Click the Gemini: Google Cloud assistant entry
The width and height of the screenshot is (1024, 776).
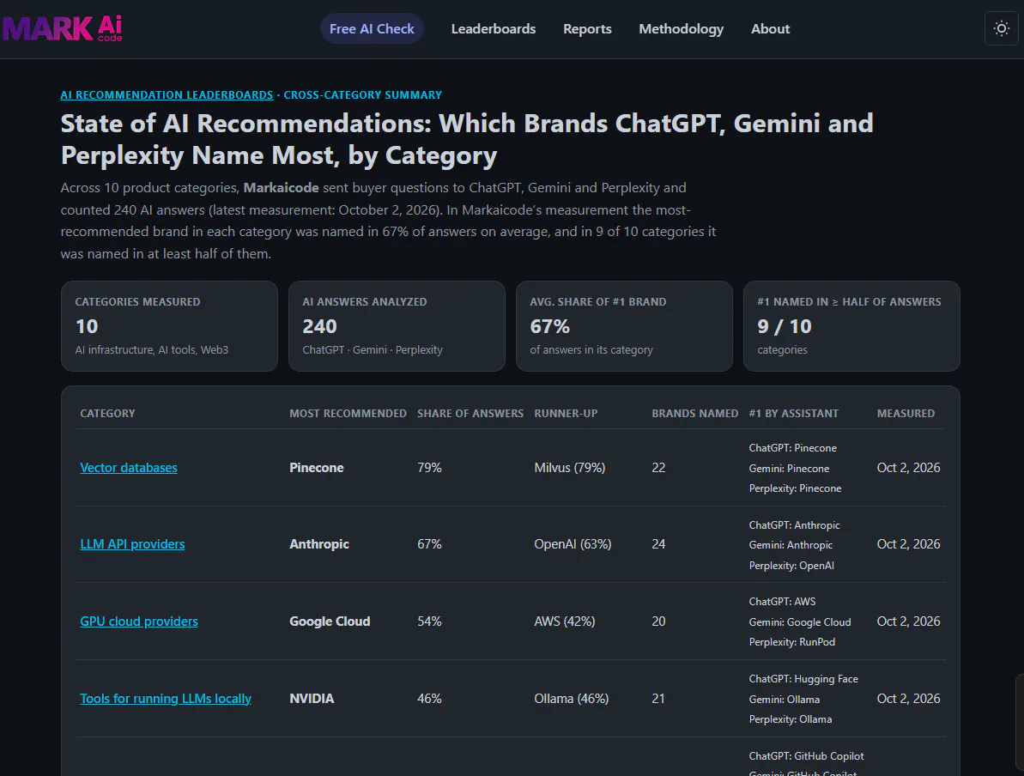pyautogui.click(x=800, y=621)
